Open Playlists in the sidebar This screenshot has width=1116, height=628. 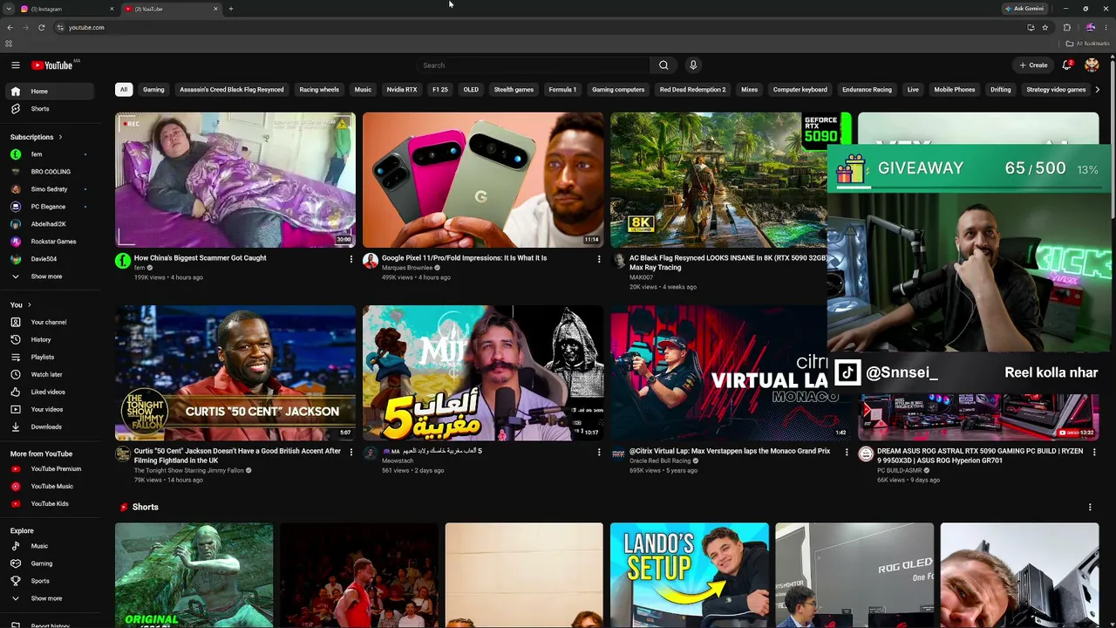pos(51,357)
